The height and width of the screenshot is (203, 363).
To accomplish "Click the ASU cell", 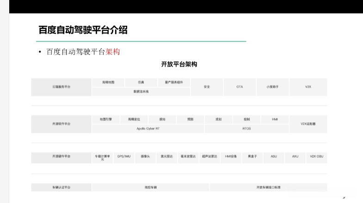I will pos(274,158).
